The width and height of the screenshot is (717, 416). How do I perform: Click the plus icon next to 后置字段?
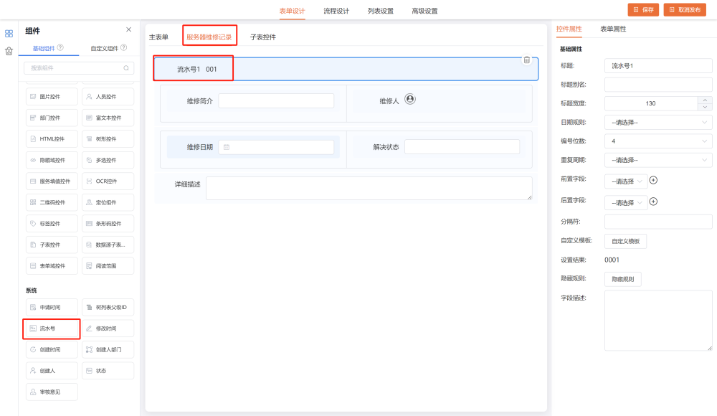(x=653, y=202)
